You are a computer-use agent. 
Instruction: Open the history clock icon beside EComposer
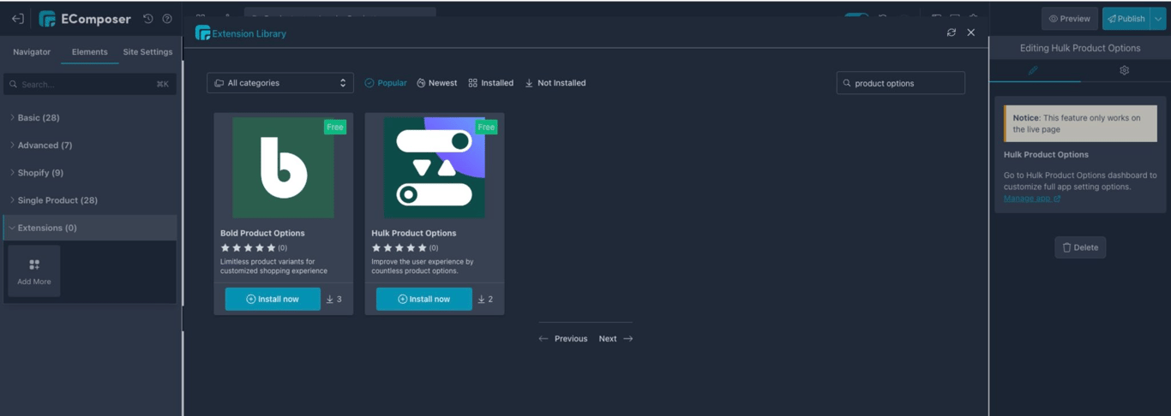point(148,19)
